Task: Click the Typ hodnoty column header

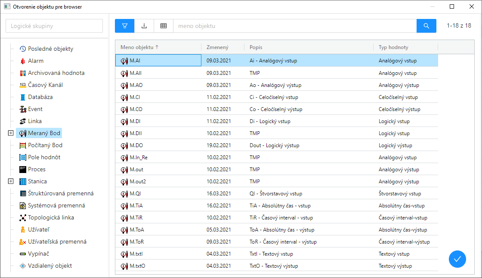Action: pyautogui.click(x=393, y=47)
